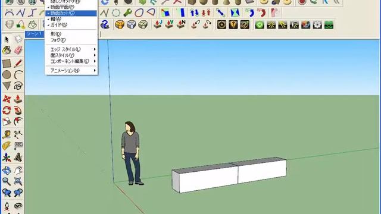This screenshot has width=381, height=214.
Task: Click the standing woman figure in viewport
Action: (131, 153)
